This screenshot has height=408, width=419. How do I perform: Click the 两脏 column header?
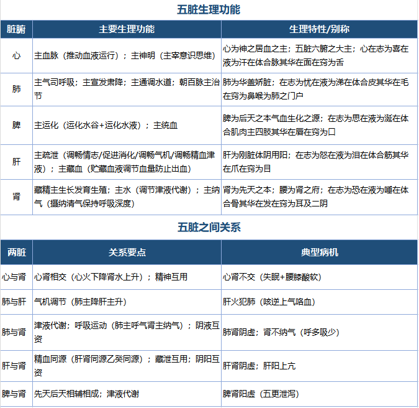coord(16,252)
